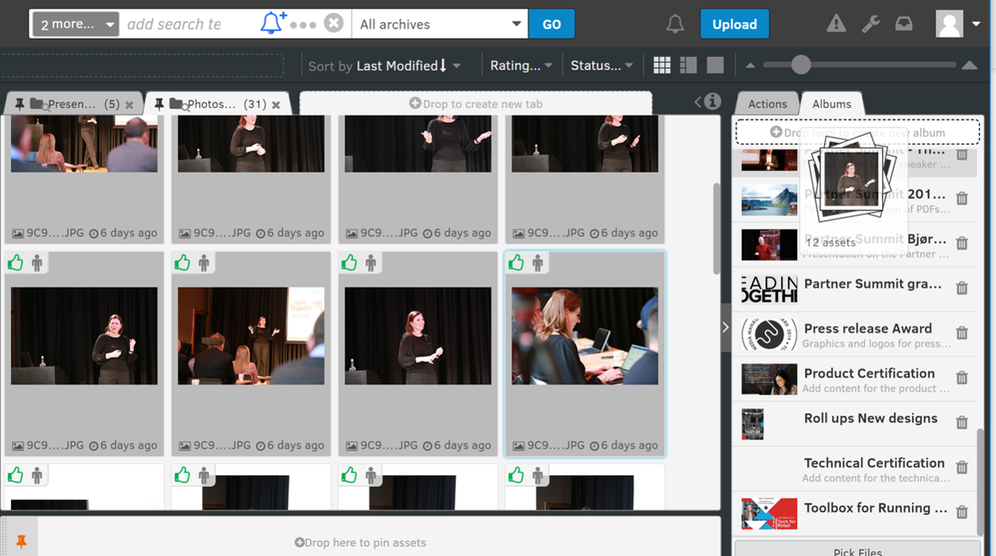The width and height of the screenshot is (996, 556).
Task: Toggle thumbs-up on the laptop photo
Action: pyautogui.click(x=516, y=264)
